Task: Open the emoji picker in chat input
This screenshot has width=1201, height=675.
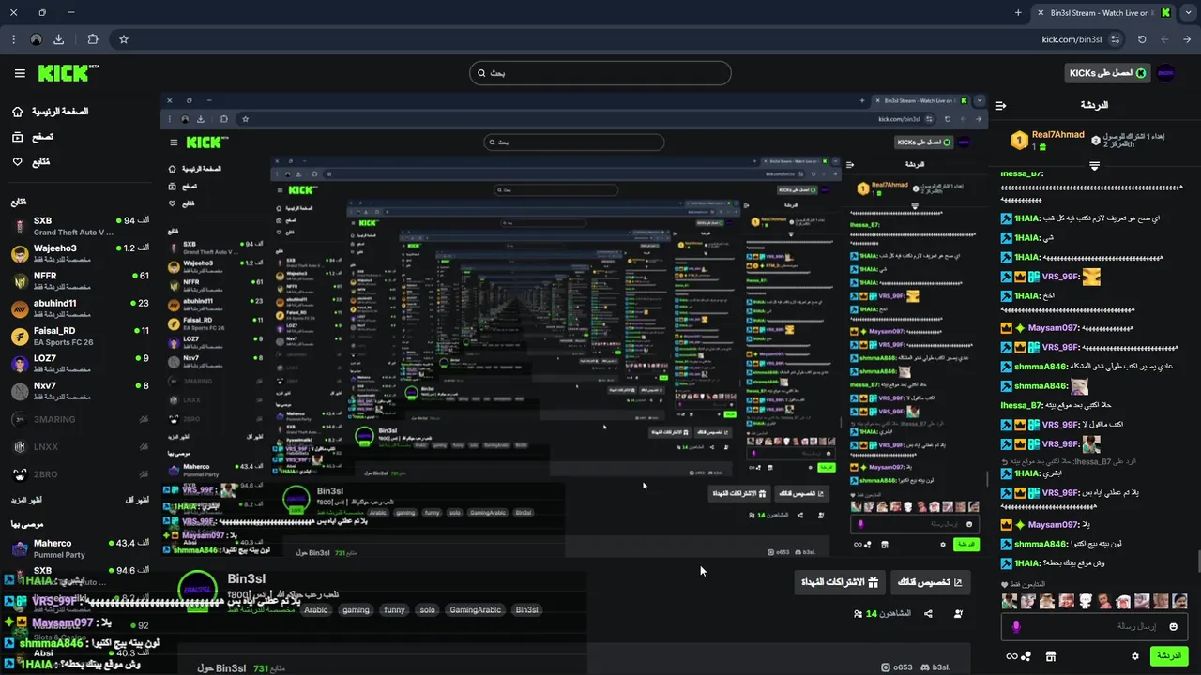Action: [x=1174, y=626]
